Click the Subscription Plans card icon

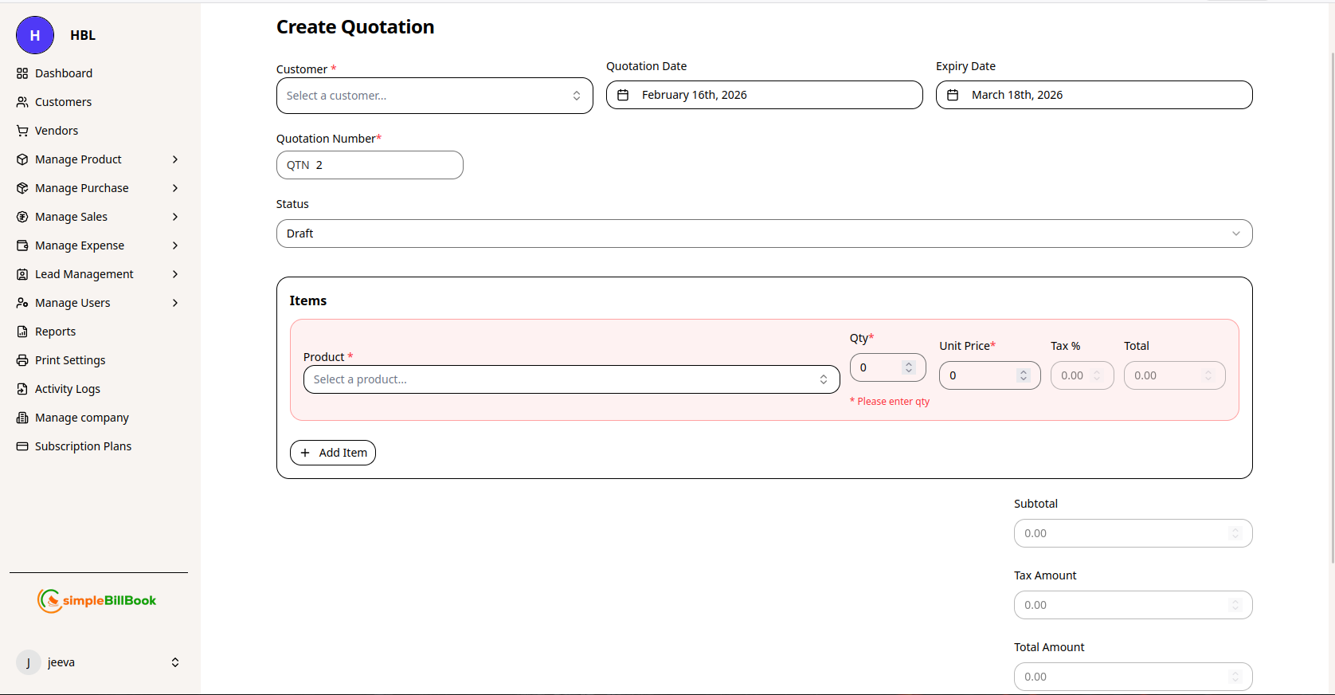[x=22, y=446]
